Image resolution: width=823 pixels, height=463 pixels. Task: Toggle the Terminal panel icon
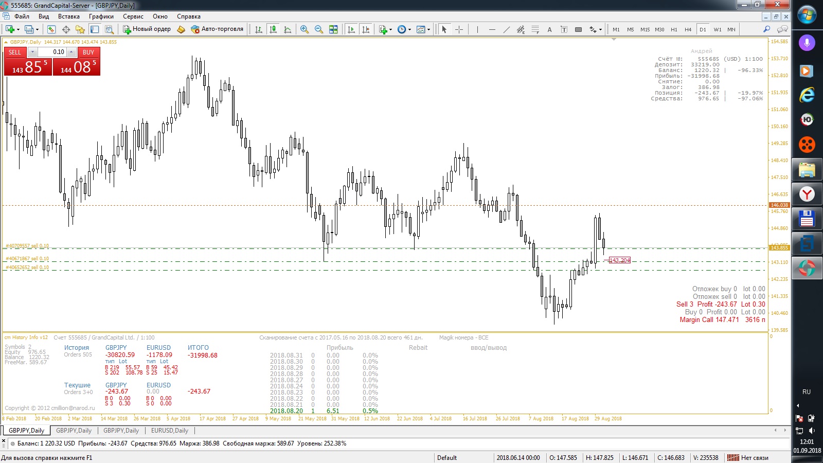[95, 29]
